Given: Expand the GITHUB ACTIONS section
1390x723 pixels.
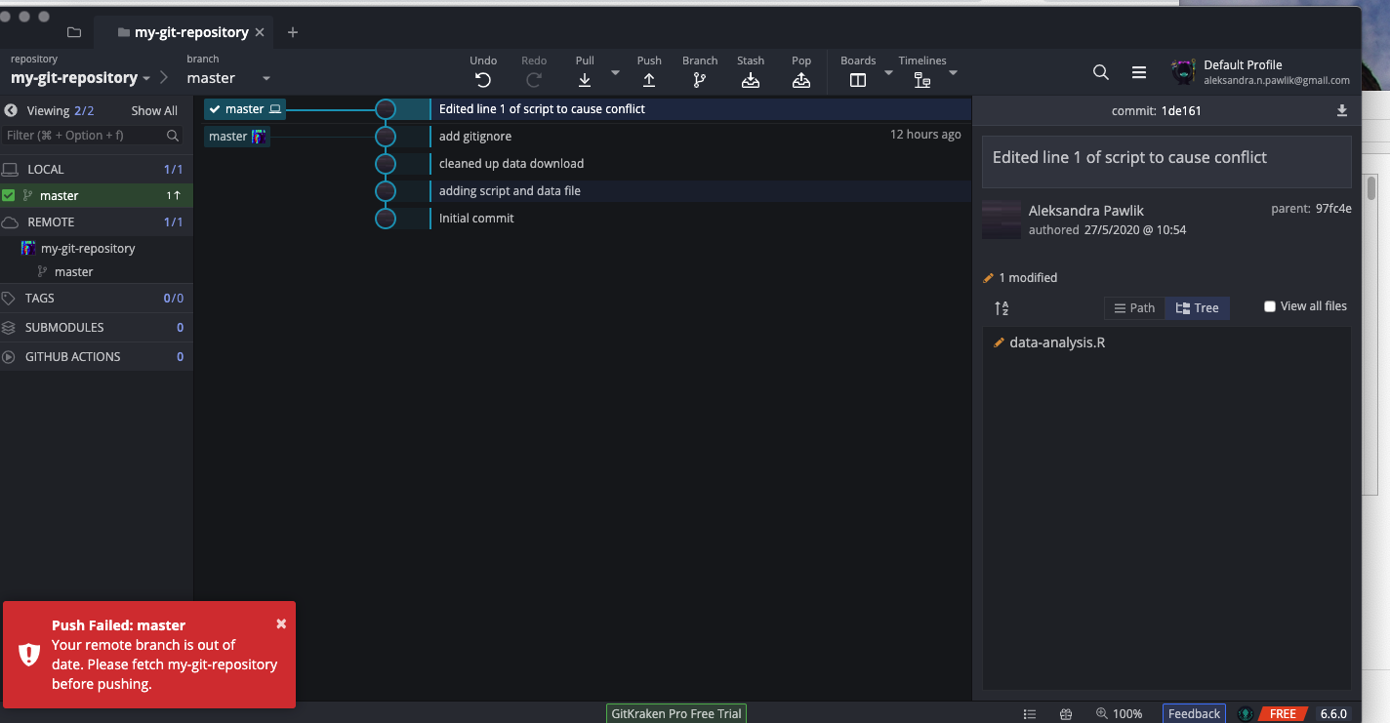Looking at the screenshot, I should (x=97, y=356).
